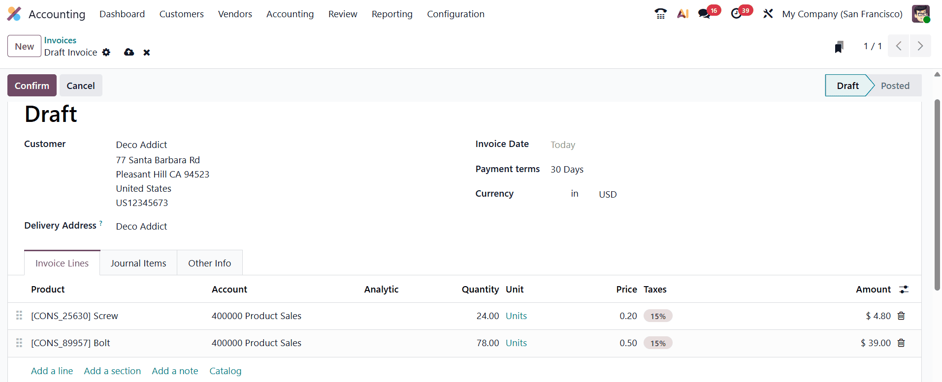Open the Vendors menu

235,14
